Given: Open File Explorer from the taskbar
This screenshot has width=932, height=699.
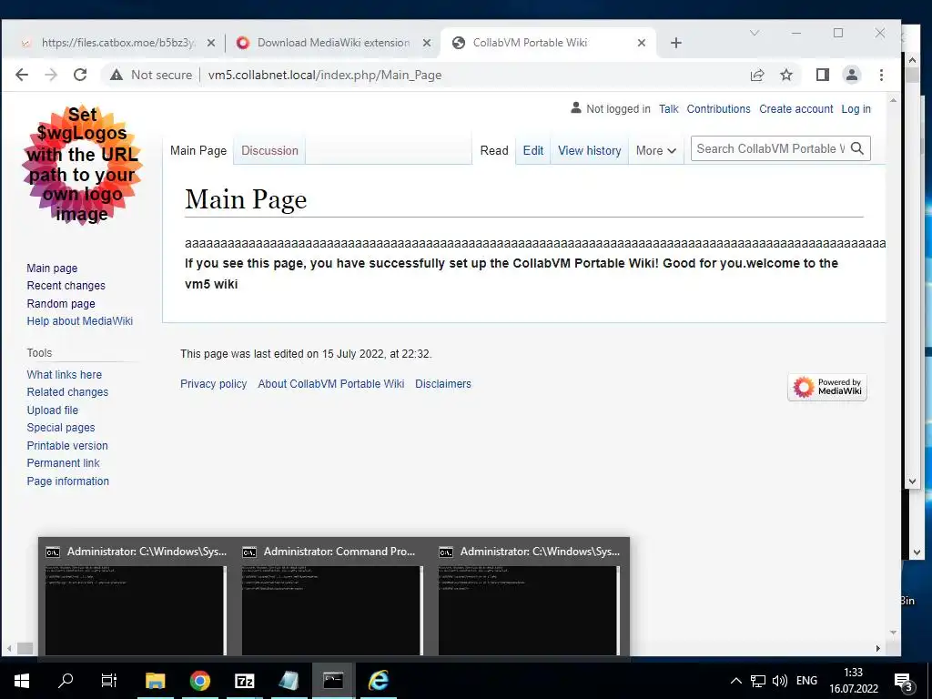Looking at the screenshot, I should [x=155, y=681].
